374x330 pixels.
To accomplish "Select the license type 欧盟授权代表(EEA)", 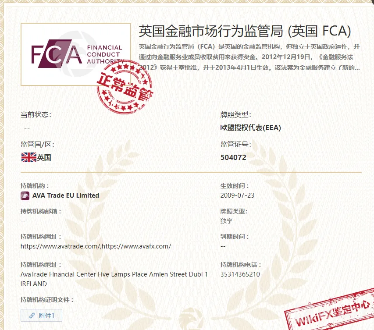I will [250, 128].
